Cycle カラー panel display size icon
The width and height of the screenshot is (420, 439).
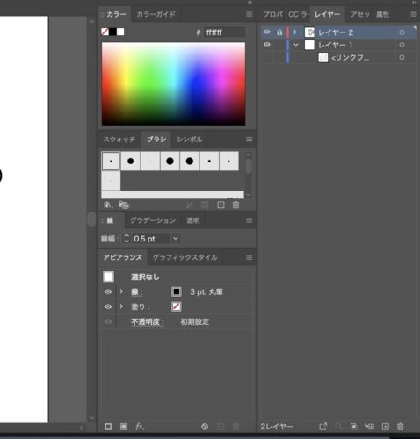point(102,14)
